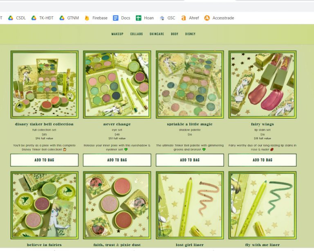Add never change eye set to bag
The width and height of the screenshot is (314, 251).
coord(117,160)
